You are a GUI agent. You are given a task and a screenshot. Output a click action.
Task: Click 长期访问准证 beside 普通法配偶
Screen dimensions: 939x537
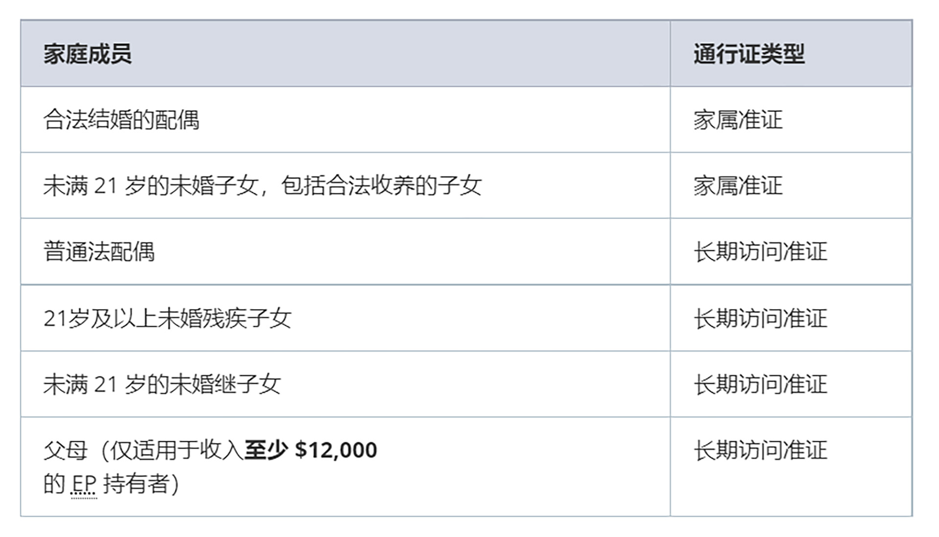pyautogui.click(x=760, y=252)
